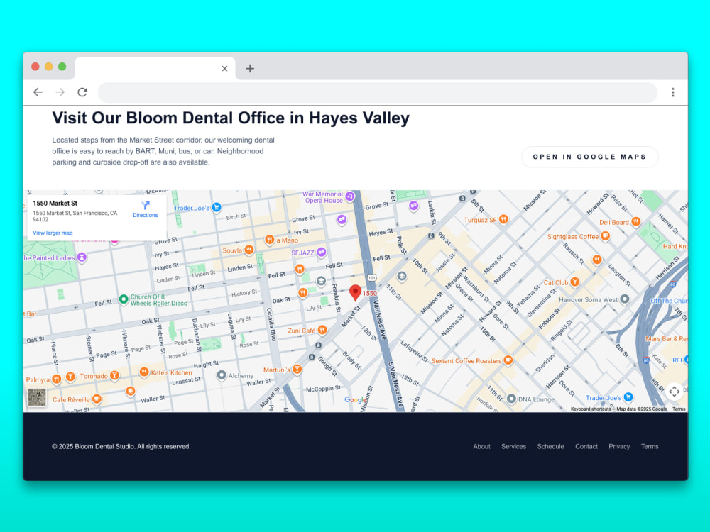Select the Alchemy map marker

(x=222, y=375)
